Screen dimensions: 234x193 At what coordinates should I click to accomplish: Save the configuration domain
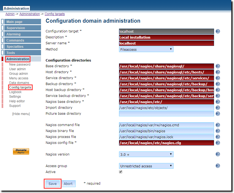[53, 184]
